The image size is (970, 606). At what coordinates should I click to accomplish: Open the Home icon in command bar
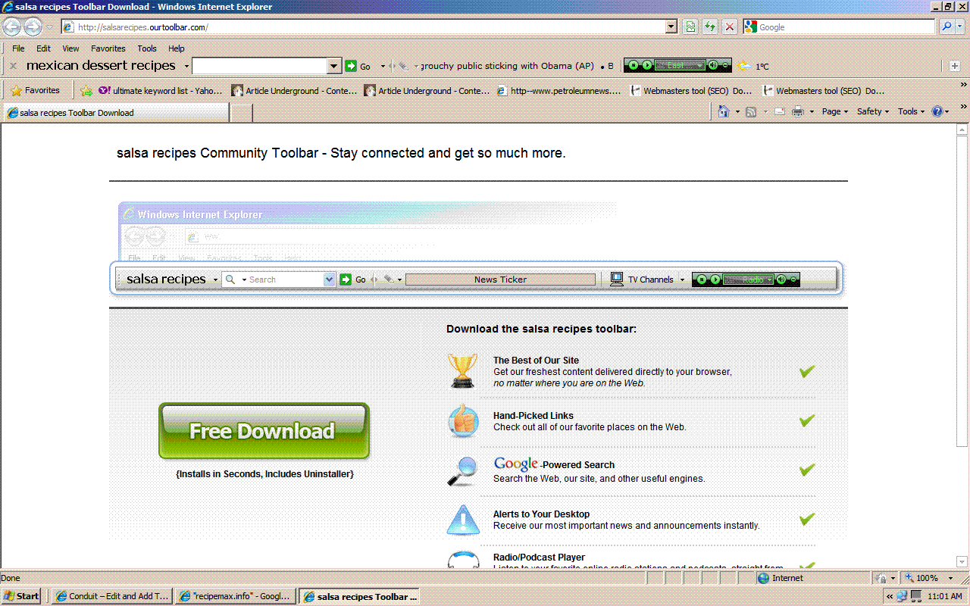click(724, 111)
